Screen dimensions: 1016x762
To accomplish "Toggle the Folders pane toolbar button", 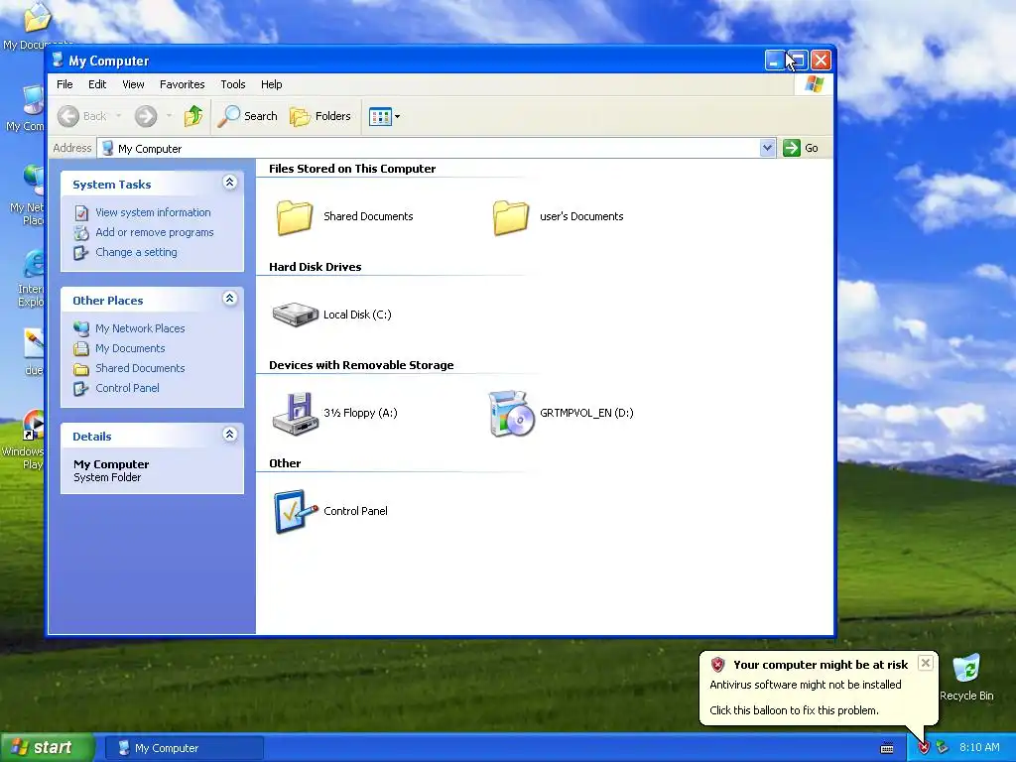I will 320,116.
